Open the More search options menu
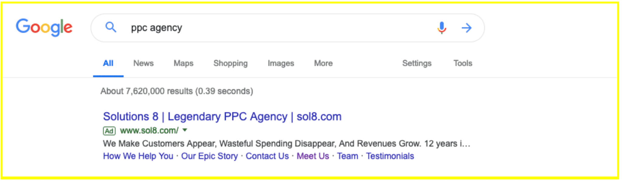The width and height of the screenshot is (622, 181). click(323, 63)
